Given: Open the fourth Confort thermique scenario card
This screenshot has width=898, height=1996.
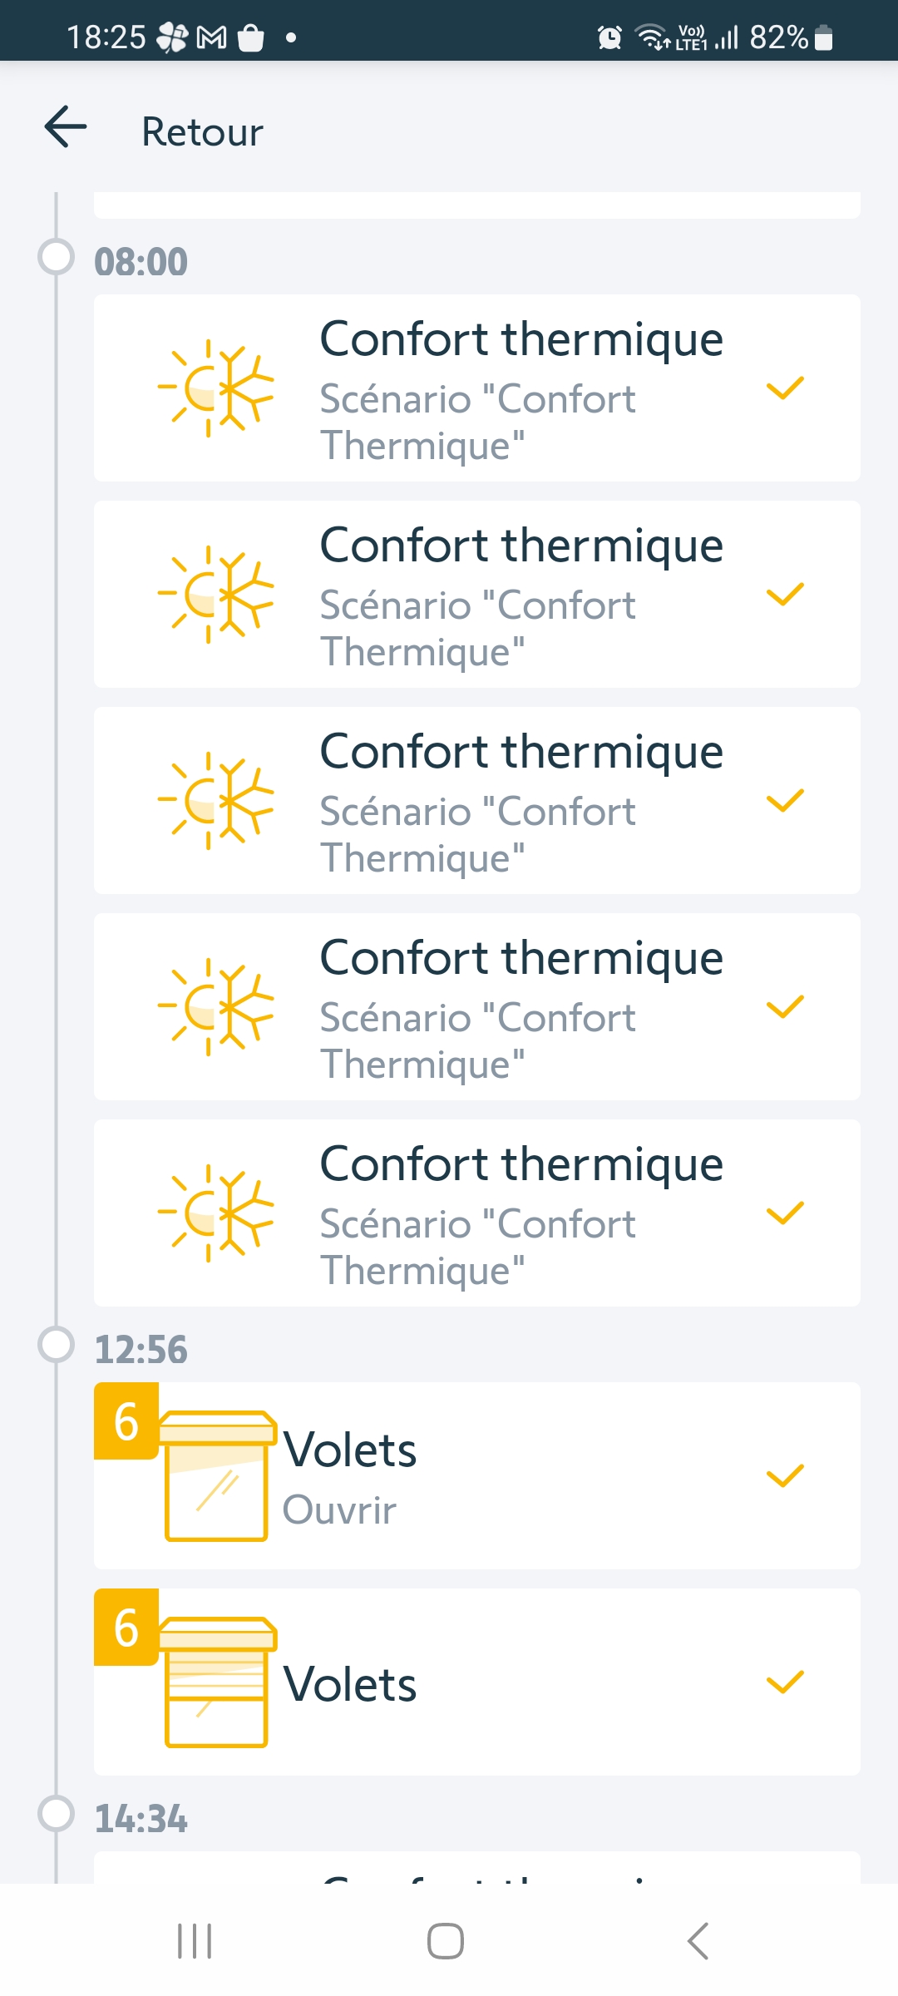Looking at the screenshot, I should pos(477,1007).
